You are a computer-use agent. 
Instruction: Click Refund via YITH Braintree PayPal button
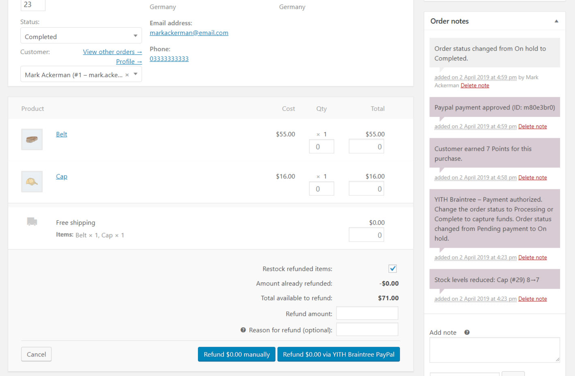click(338, 355)
